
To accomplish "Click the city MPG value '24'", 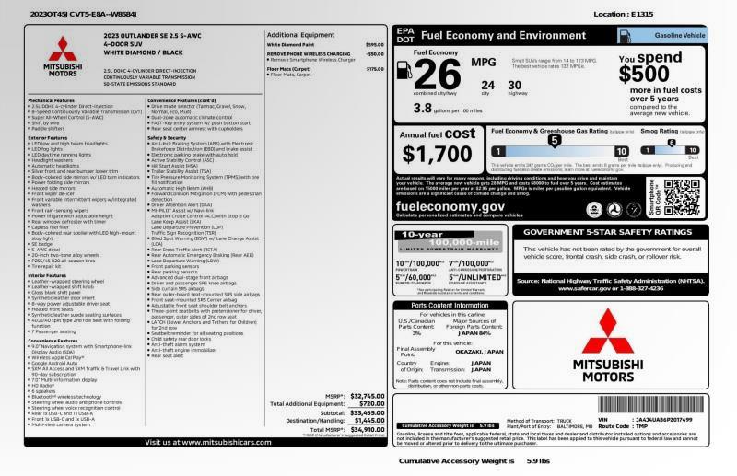I will click(487, 85).
